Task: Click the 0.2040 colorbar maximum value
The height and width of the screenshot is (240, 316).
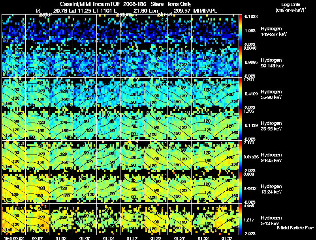Action: coord(250,48)
